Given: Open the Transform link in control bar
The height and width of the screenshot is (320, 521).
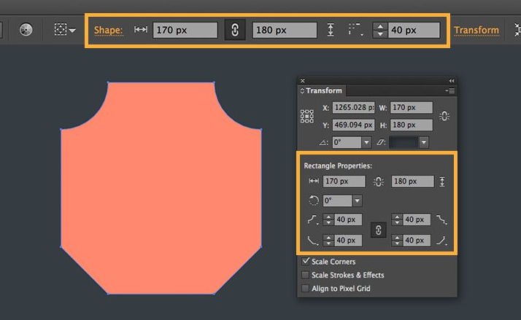Looking at the screenshot, I should (476, 30).
